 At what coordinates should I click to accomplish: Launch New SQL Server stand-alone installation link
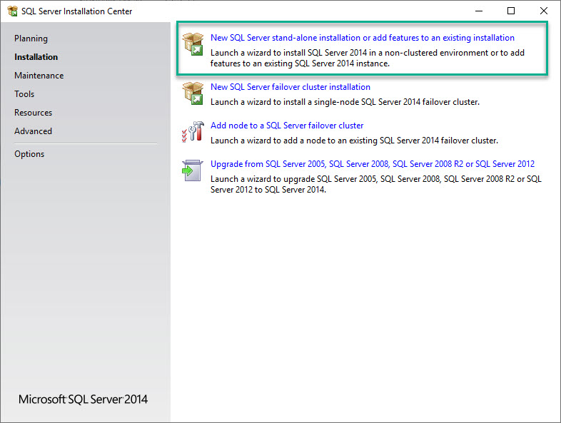[x=363, y=38]
